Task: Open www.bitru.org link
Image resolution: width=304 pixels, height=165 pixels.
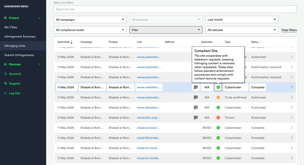Action: (148, 118)
